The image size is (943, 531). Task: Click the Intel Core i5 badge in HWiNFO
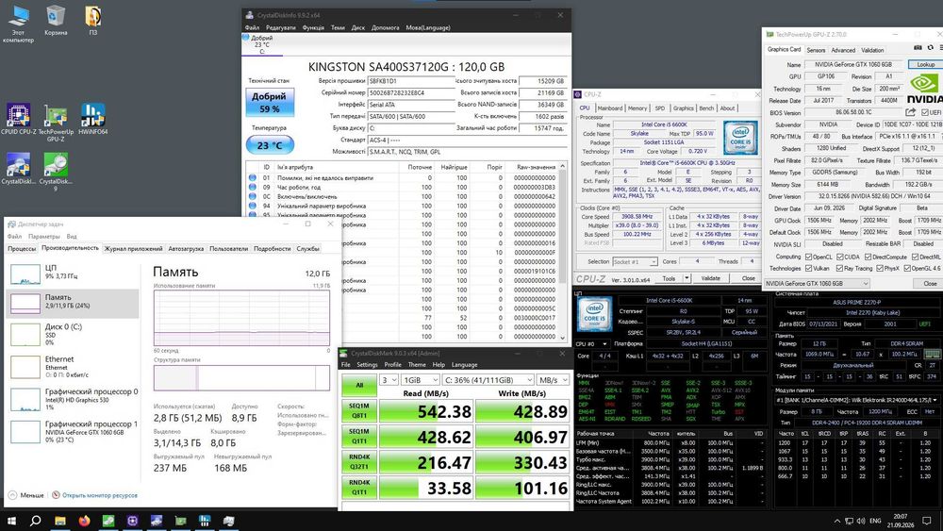point(595,314)
